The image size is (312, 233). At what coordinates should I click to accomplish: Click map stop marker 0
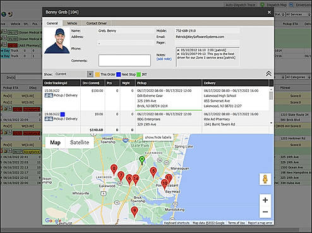[114, 170]
